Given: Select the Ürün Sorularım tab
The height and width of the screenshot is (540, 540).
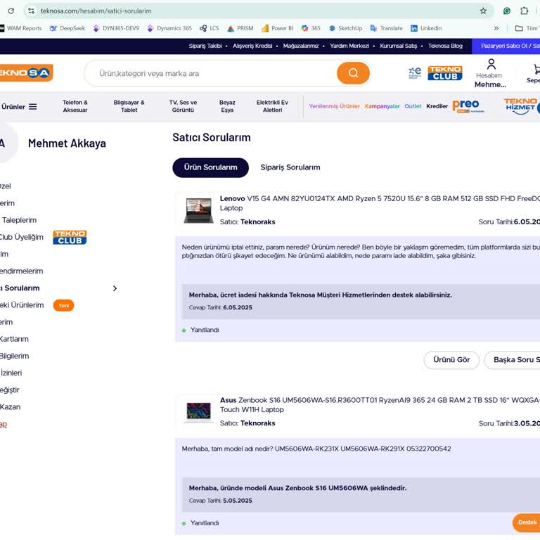Looking at the screenshot, I should [x=210, y=167].
